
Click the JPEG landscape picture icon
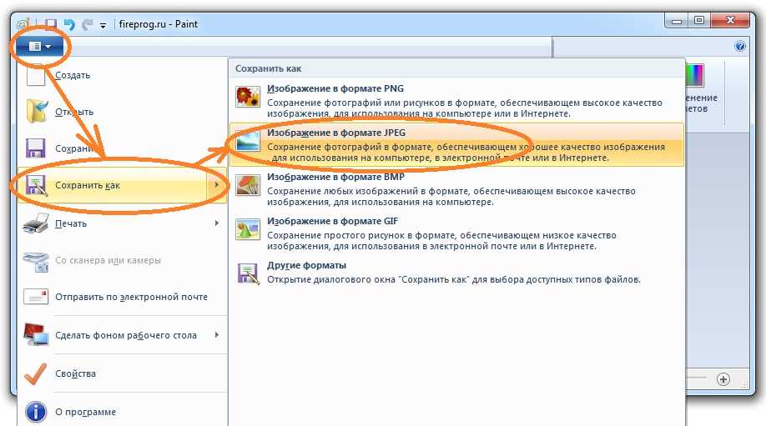(x=248, y=141)
